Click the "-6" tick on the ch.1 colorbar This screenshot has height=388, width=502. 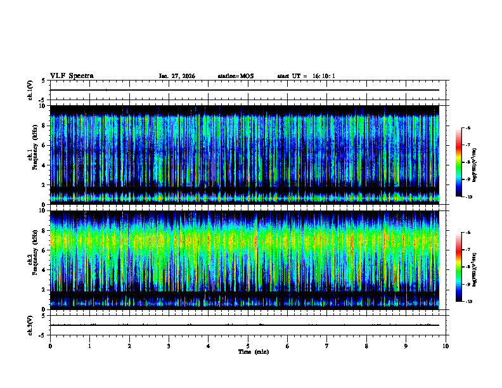468,127
